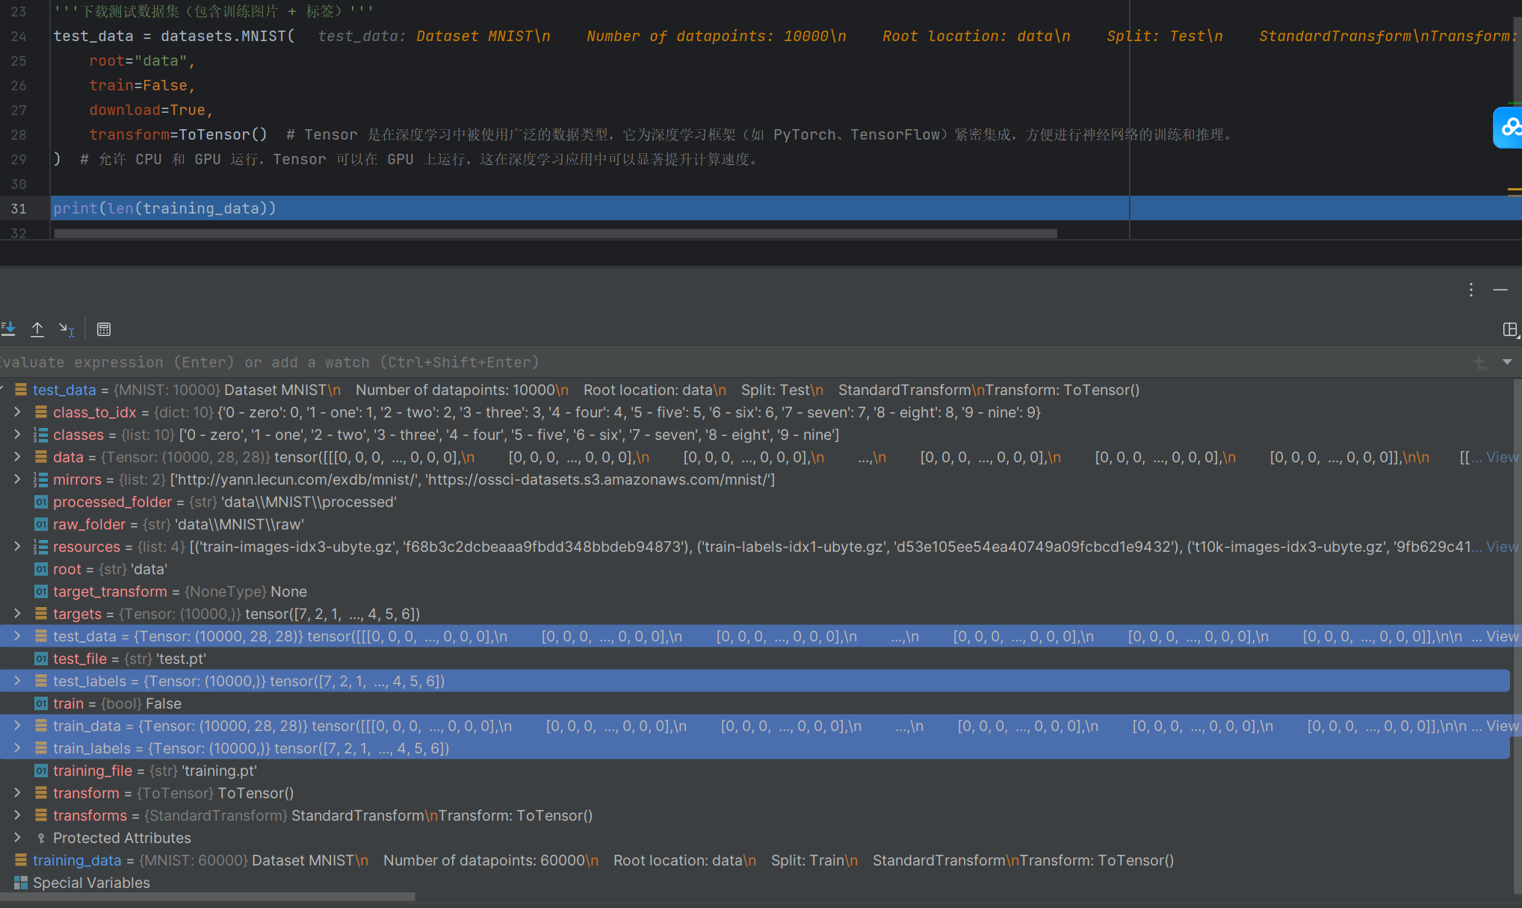Open the expression history dropdown arrow

click(1506, 362)
